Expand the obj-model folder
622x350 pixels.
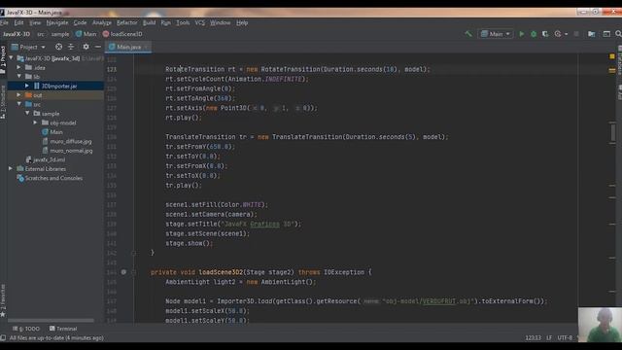[35, 122]
